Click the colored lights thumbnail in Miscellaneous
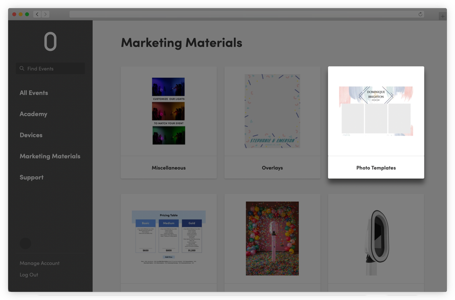Screen dimensions: 455x300 tap(169, 111)
